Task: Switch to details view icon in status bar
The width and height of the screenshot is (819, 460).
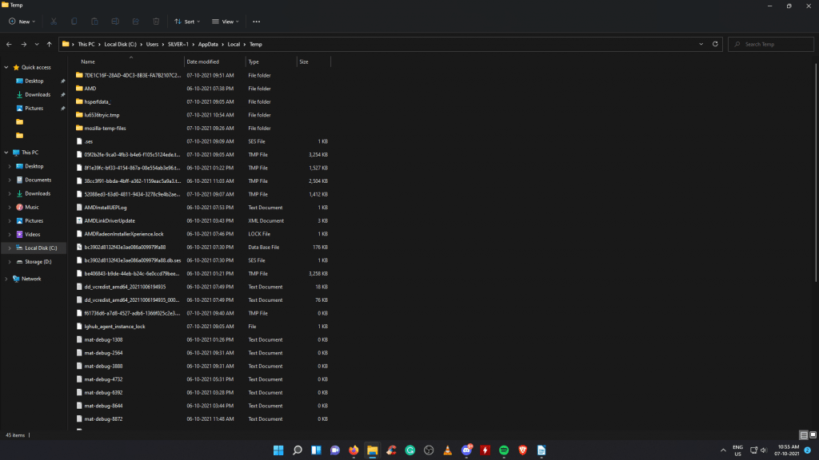Action: click(x=804, y=435)
